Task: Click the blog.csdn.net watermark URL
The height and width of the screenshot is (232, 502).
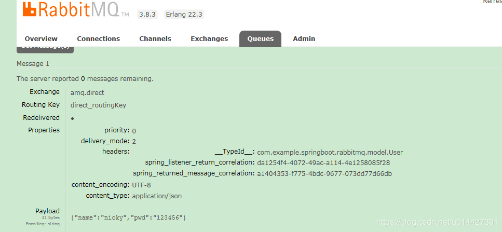Action: coord(437,222)
